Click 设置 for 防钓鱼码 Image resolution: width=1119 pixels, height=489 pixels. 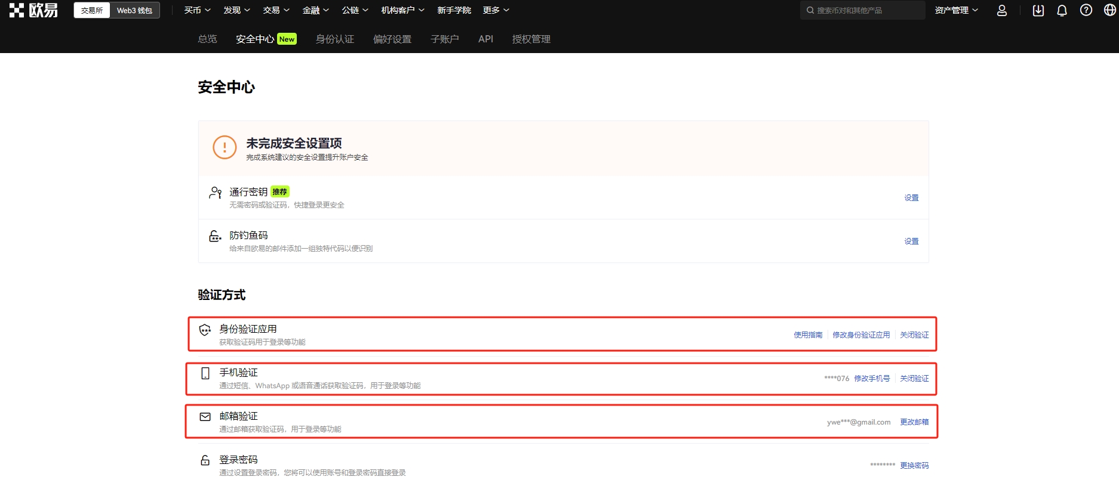911,242
